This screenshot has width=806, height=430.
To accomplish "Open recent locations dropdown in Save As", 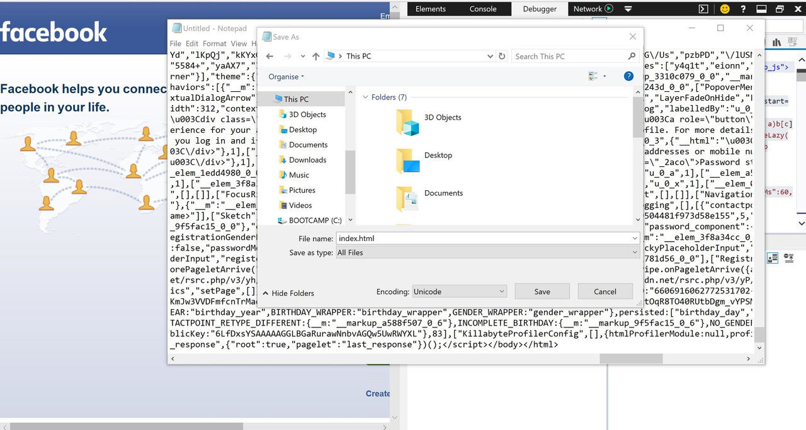I will click(x=303, y=56).
